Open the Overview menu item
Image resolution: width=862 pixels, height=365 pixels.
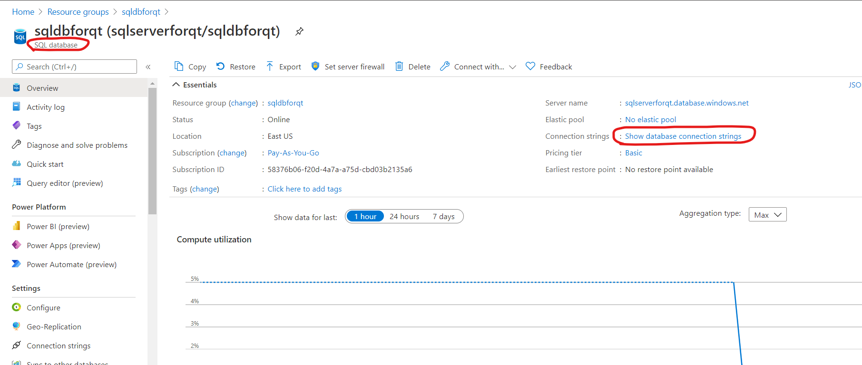click(x=74, y=88)
